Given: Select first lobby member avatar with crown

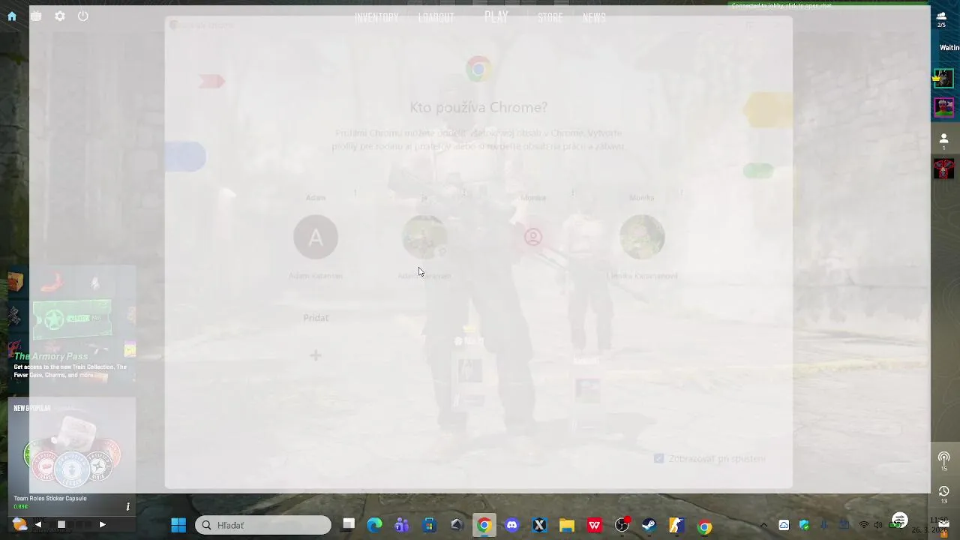Looking at the screenshot, I should point(943,78).
